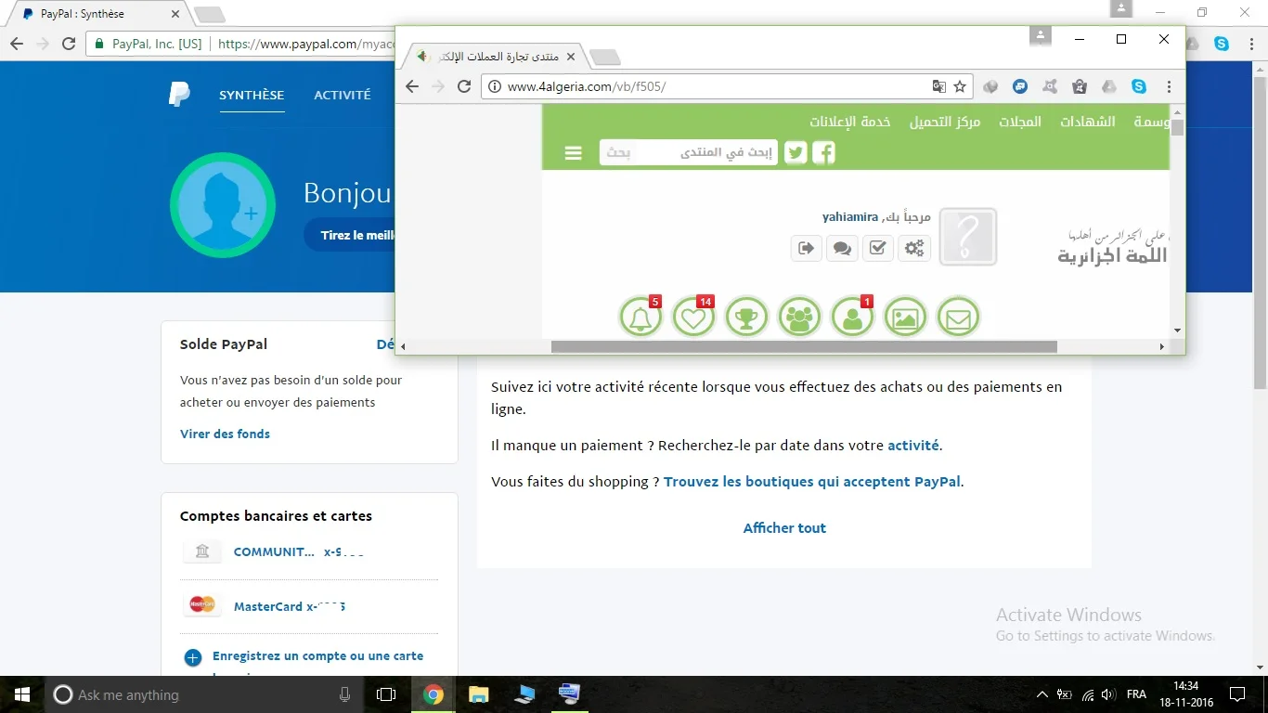The width and height of the screenshot is (1268, 713).
Task: Open the forum settings gear icon
Action: click(914, 248)
